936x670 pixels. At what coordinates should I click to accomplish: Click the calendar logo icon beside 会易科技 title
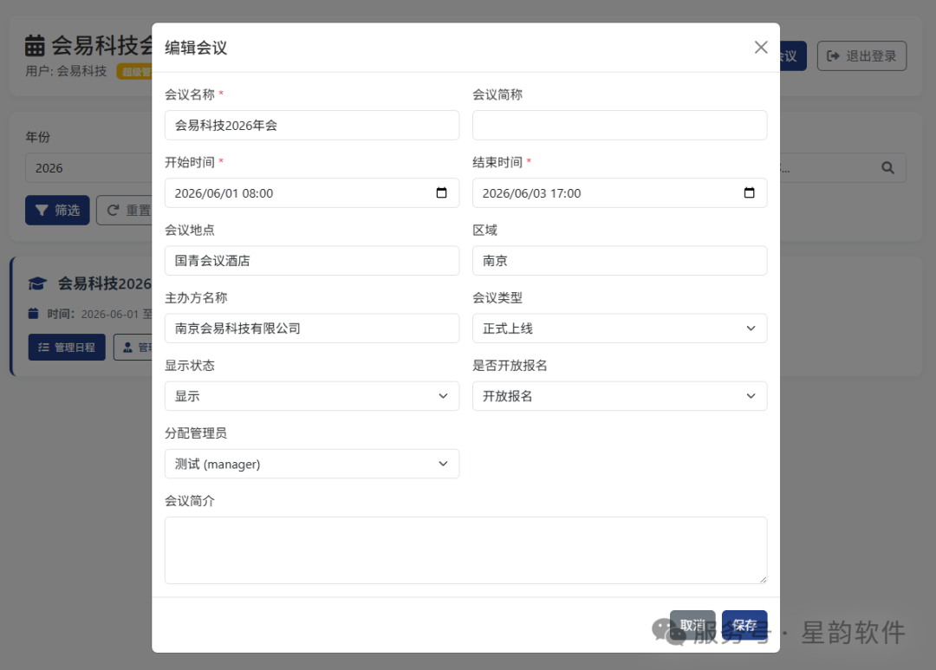tap(35, 45)
